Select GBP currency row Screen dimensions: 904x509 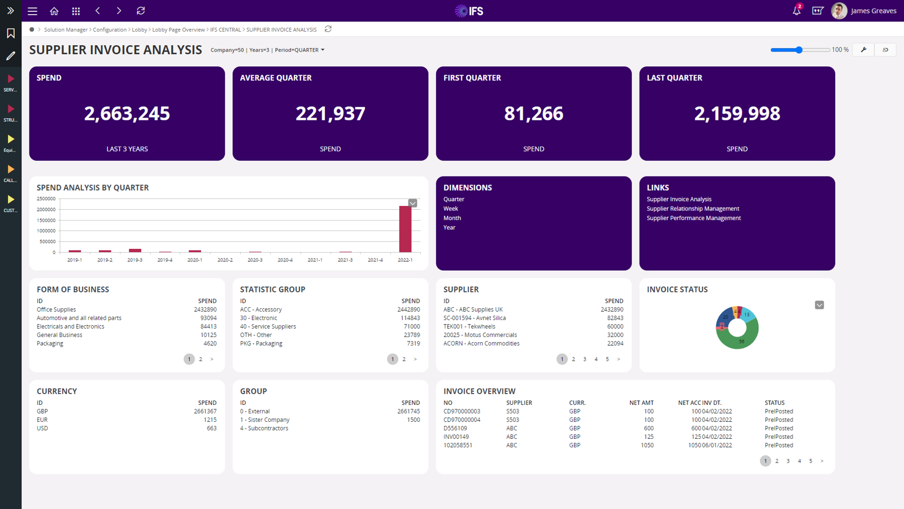pos(127,411)
